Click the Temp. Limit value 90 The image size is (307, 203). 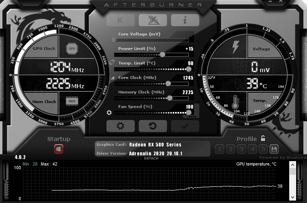click(x=190, y=63)
